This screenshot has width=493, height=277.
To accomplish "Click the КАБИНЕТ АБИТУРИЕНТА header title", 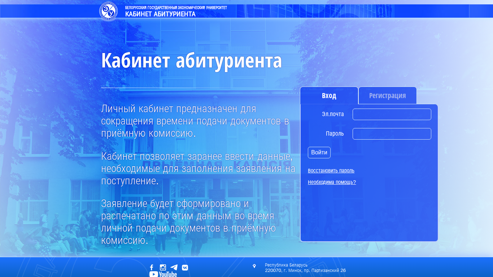I will click(x=160, y=14).
